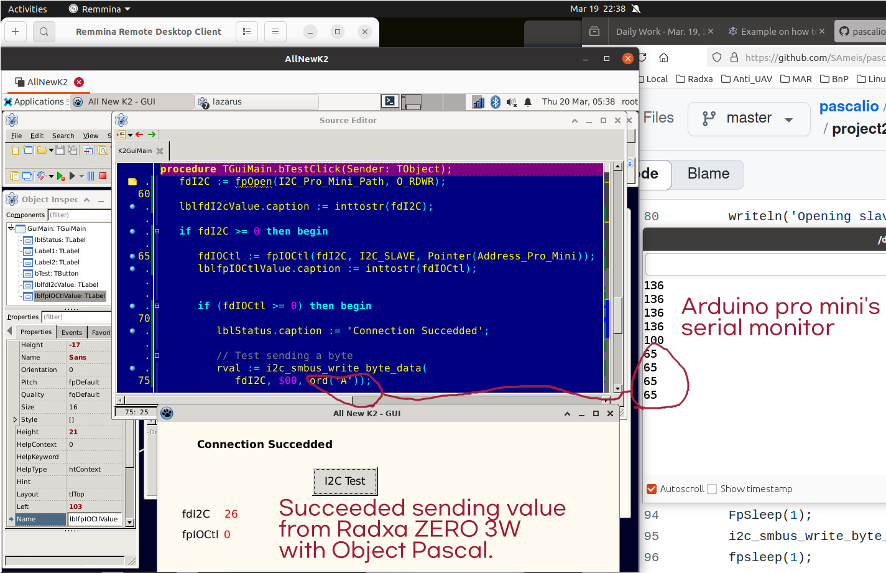The image size is (886, 573).
Task: Click Remmina hamburger menu icon
Action: pyautogui.click(x=275, y=31)
